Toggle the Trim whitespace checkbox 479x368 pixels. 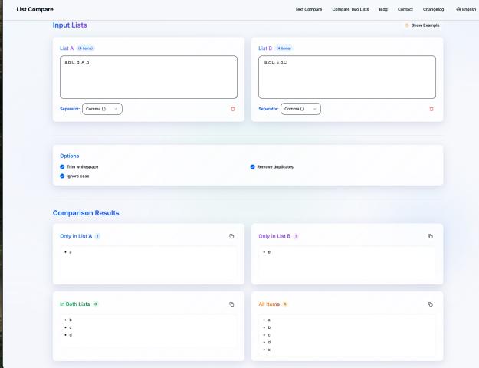(x=63, y=166)
